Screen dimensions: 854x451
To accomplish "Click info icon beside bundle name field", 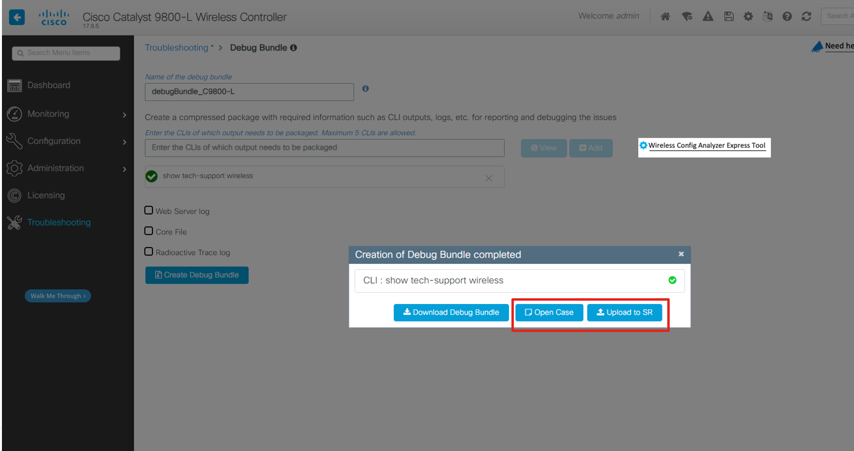I will point(366,89).
